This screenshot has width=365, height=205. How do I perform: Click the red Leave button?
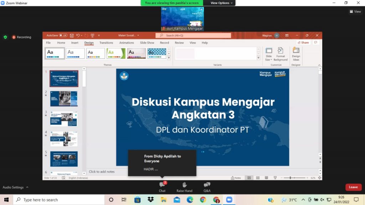click(353, 187)
